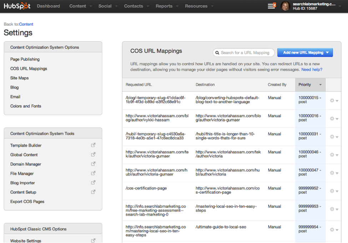Screen dimensions: 348x243
Task: Go to Page Publishing settings
Action: click(25, 59)
